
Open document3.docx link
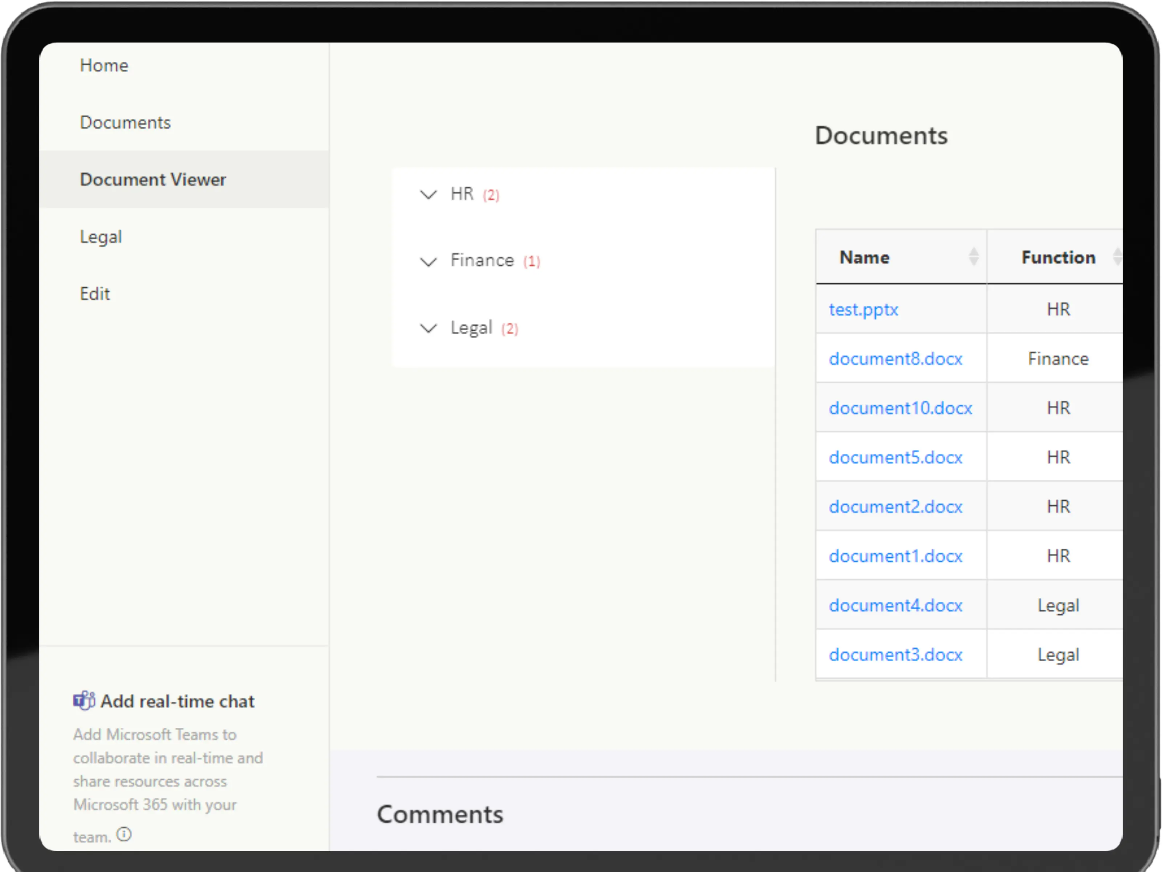[x=895, y=655]
